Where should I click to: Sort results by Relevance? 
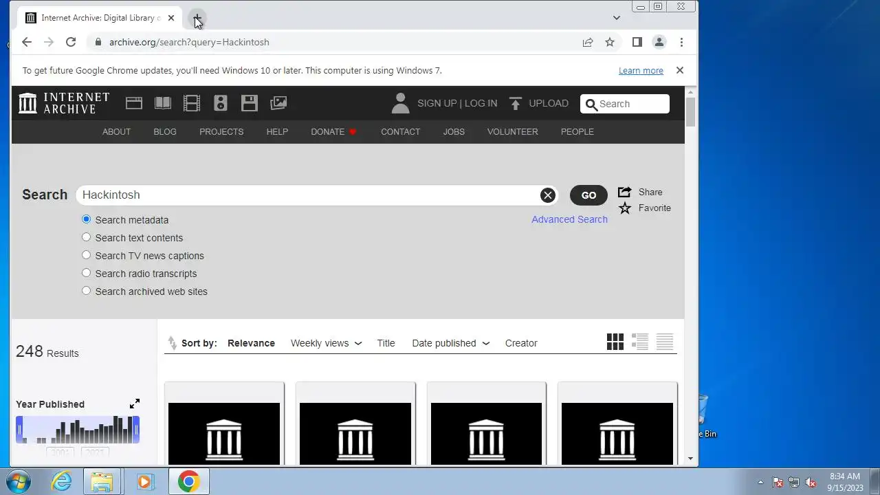pyautogui.click(x=251, y=343)
